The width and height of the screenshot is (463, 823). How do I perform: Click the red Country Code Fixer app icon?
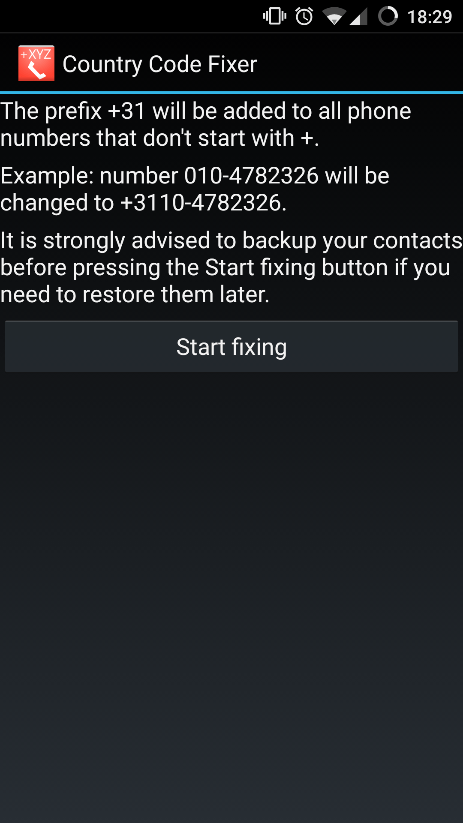coord(36,63)
